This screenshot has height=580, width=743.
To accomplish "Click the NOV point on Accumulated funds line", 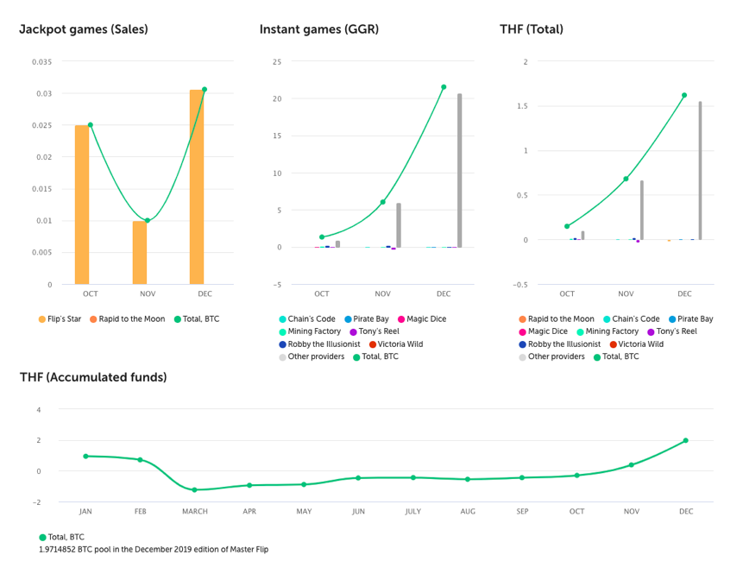I will 631,465.
